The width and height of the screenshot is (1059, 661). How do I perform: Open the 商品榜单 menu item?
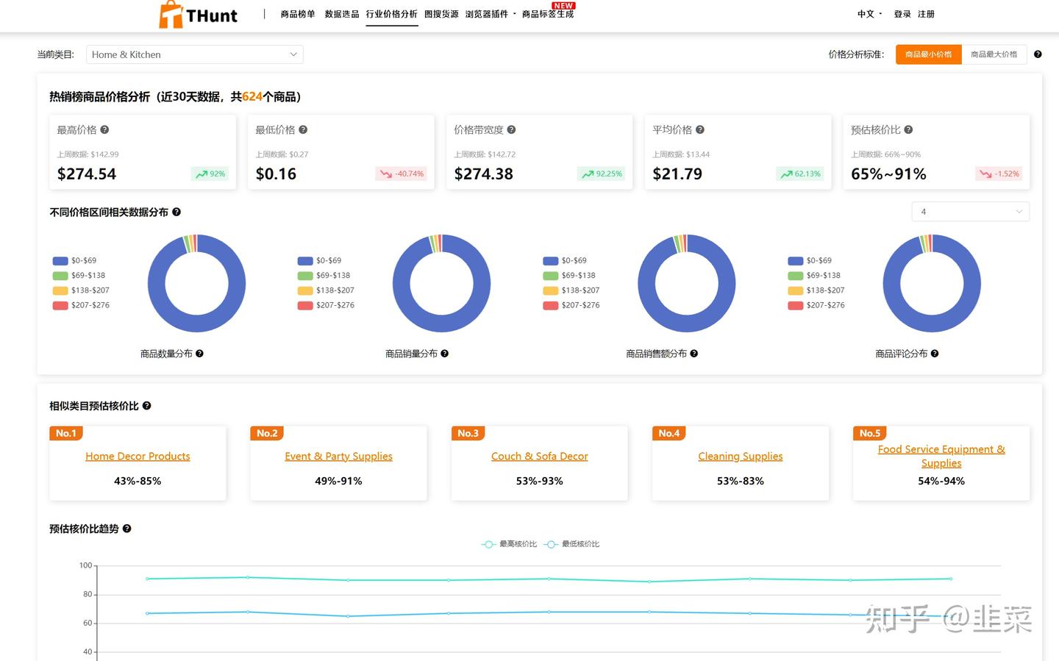[x=298, y=14]
